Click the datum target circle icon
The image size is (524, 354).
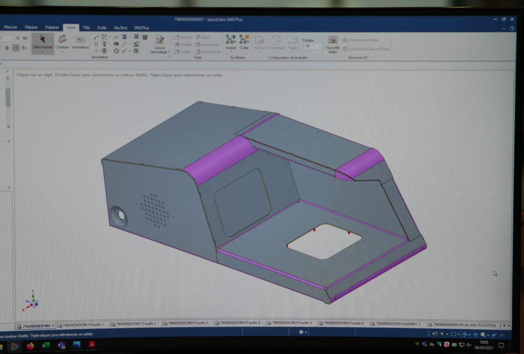pos(105,51)
